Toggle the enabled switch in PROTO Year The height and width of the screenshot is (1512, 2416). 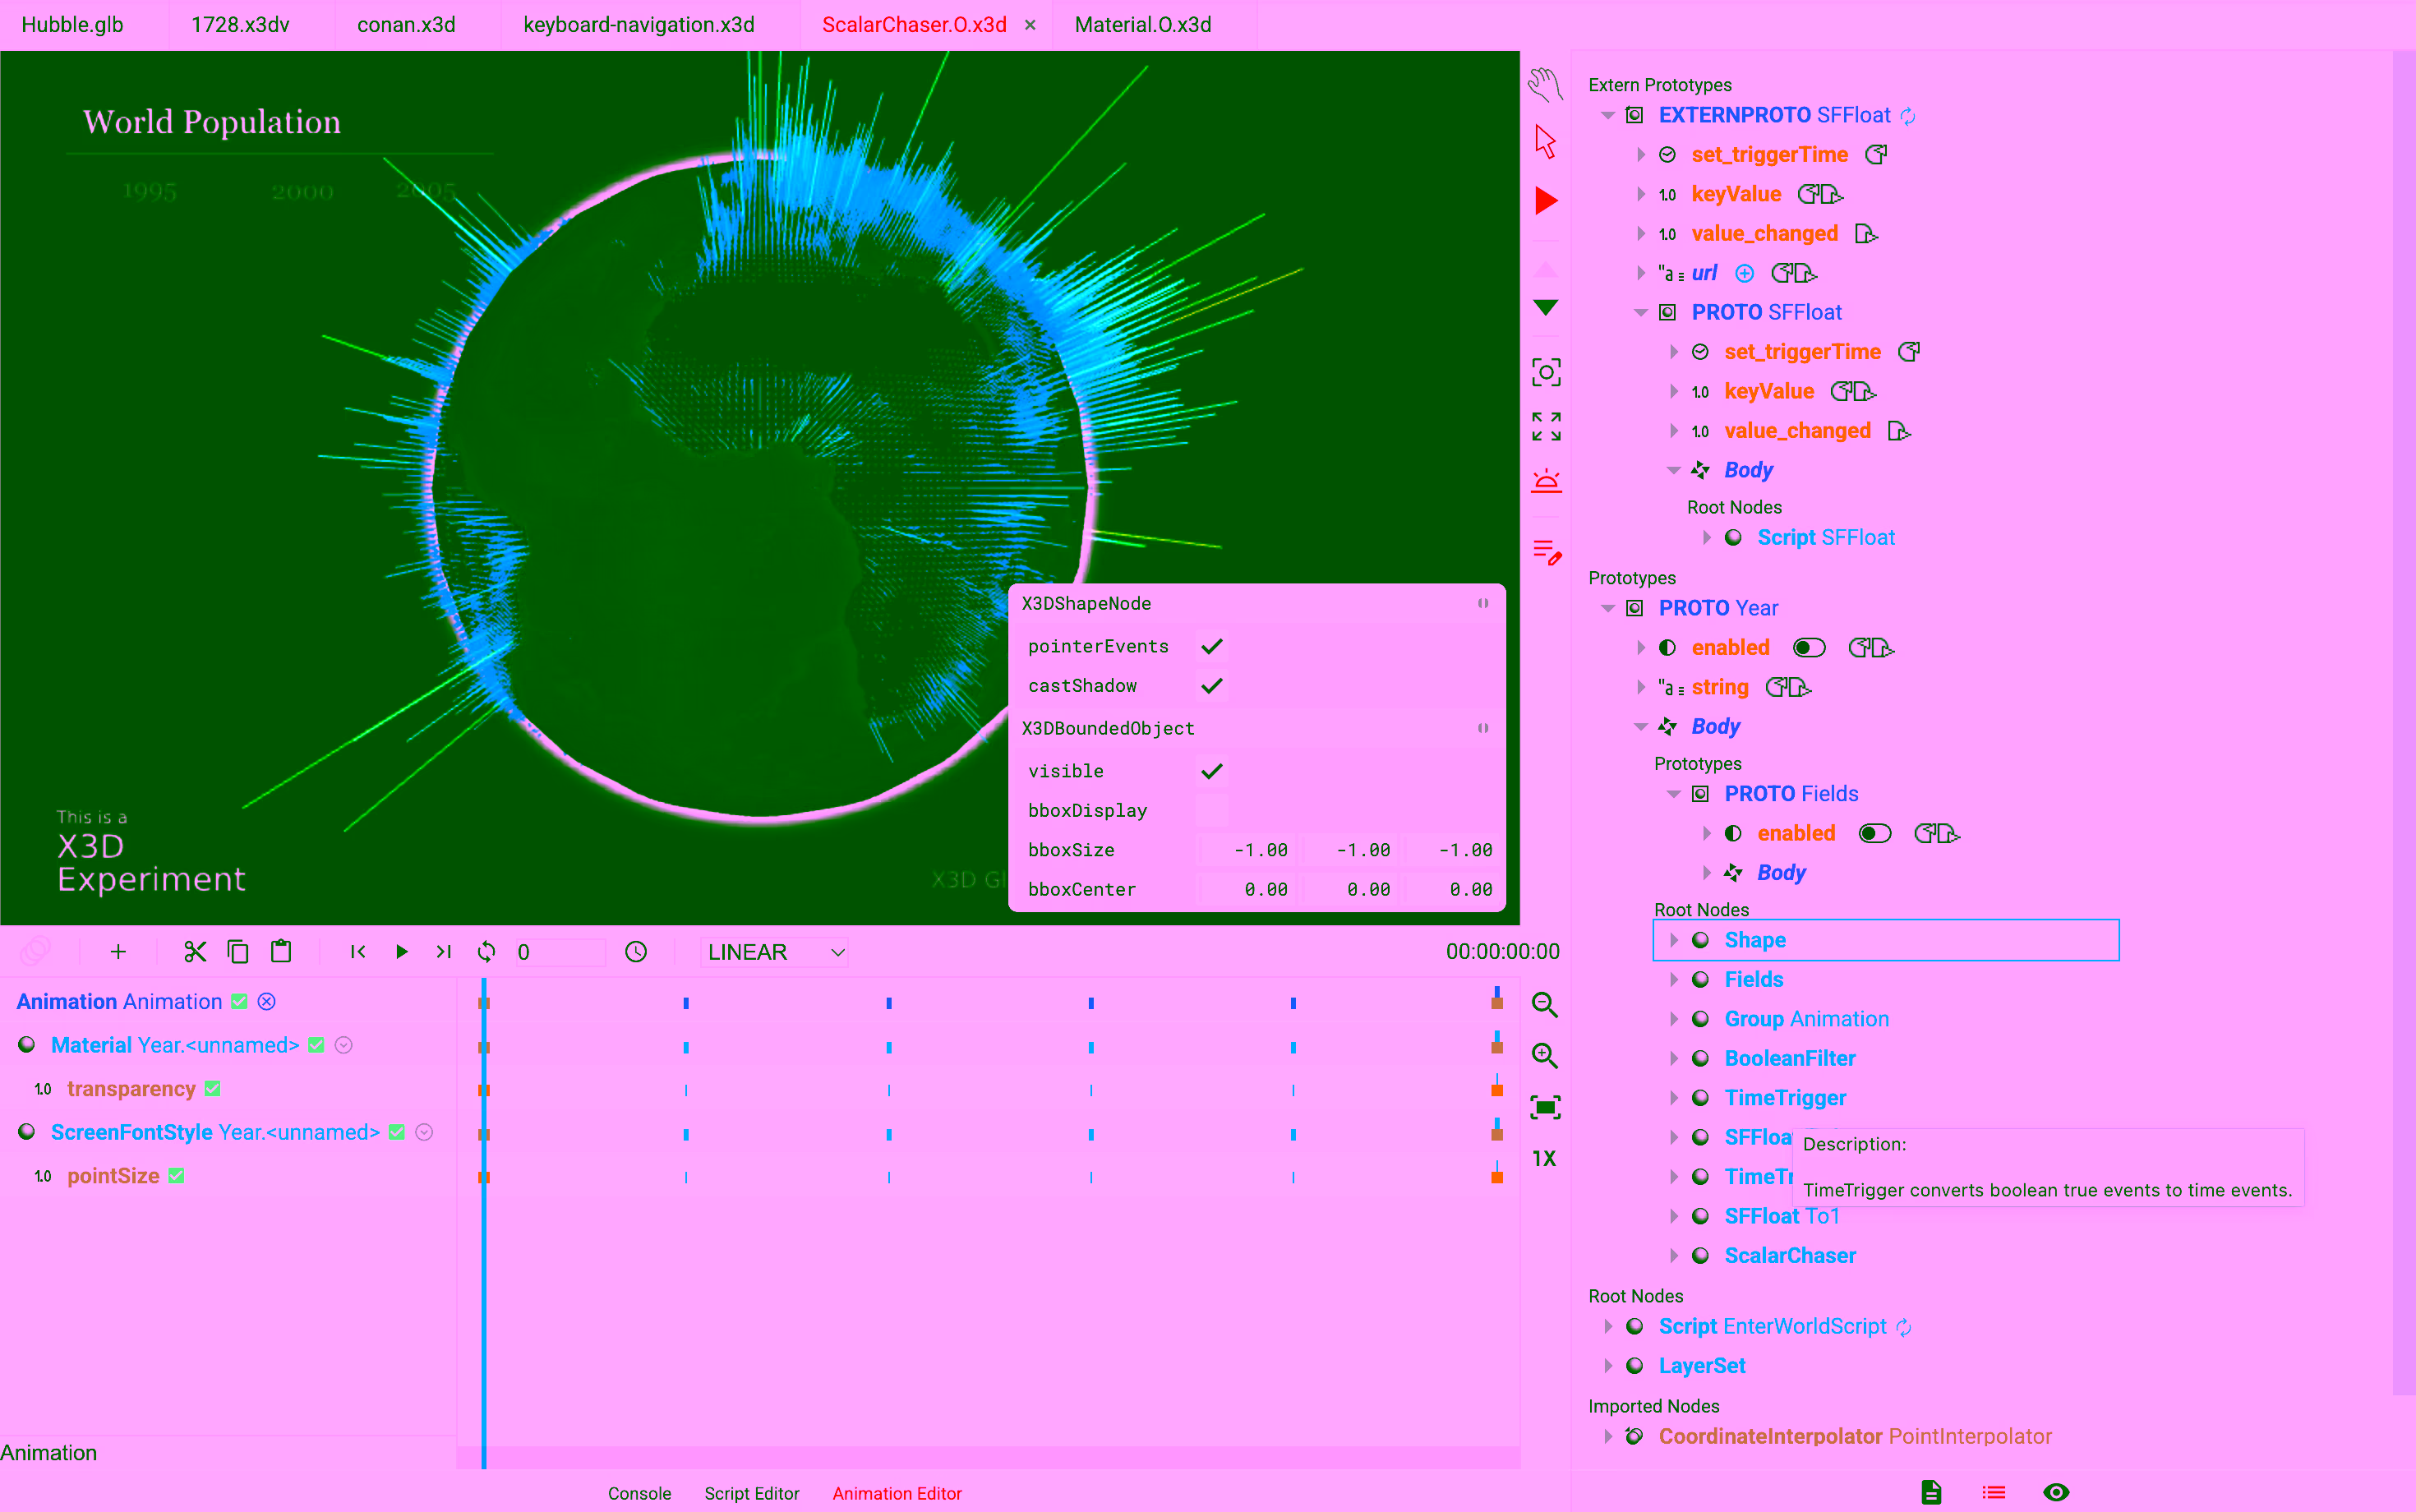pyautogui.click(x=1808, y=648)
